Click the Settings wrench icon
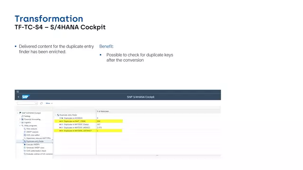Viewport: 303px width, 170px height. pos(23,116)
